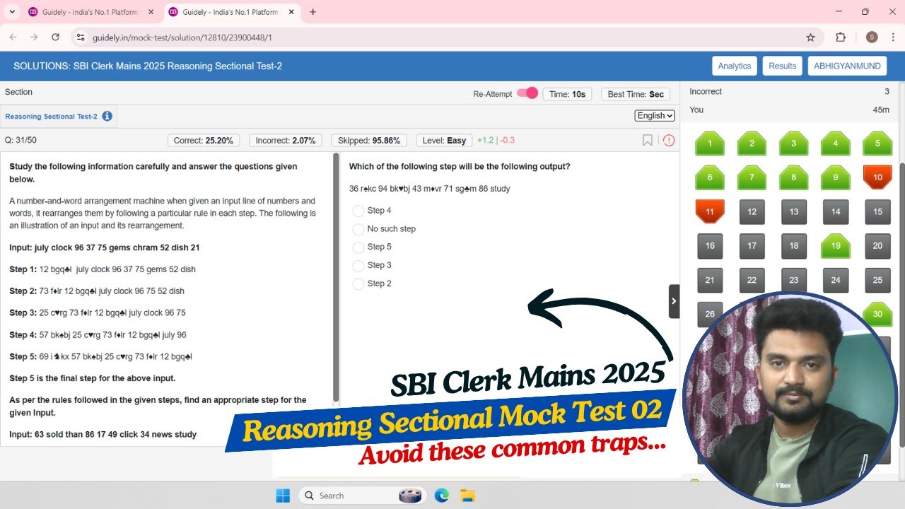This screenshot has height=509, width=905.
Task: Open incorrect question 11
Action: point(710,211)
